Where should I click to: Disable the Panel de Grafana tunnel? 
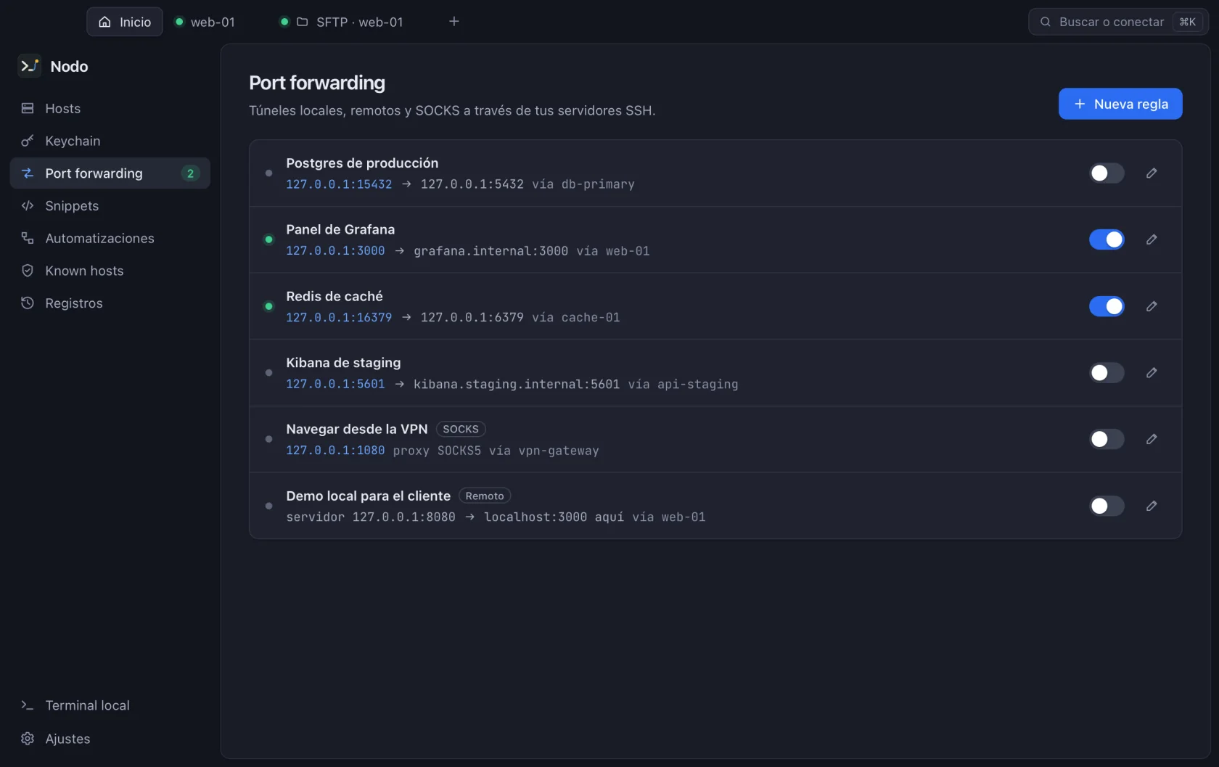[x=1107, y=239]
